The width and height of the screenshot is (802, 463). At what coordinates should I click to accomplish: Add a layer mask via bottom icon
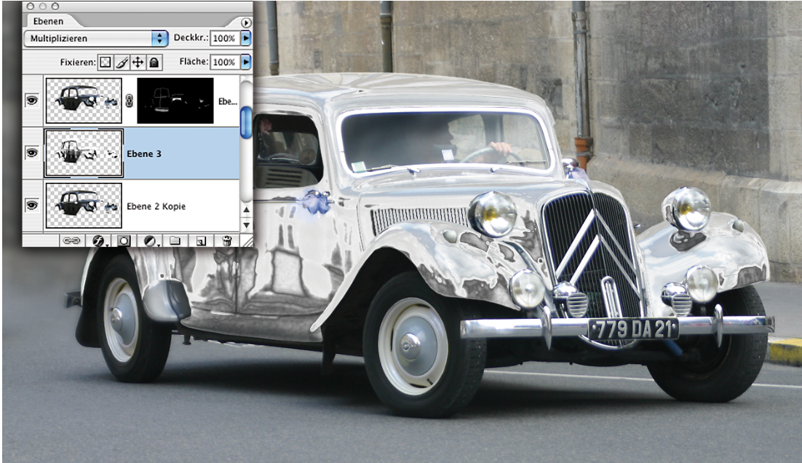(x=124, y=240)
